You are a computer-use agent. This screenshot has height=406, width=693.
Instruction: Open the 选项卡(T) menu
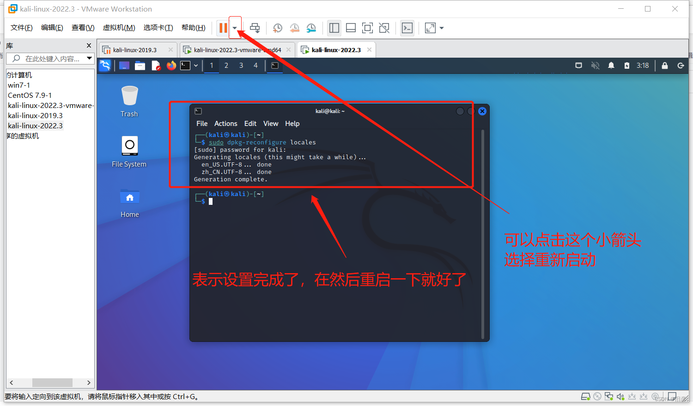pos(158,28)
